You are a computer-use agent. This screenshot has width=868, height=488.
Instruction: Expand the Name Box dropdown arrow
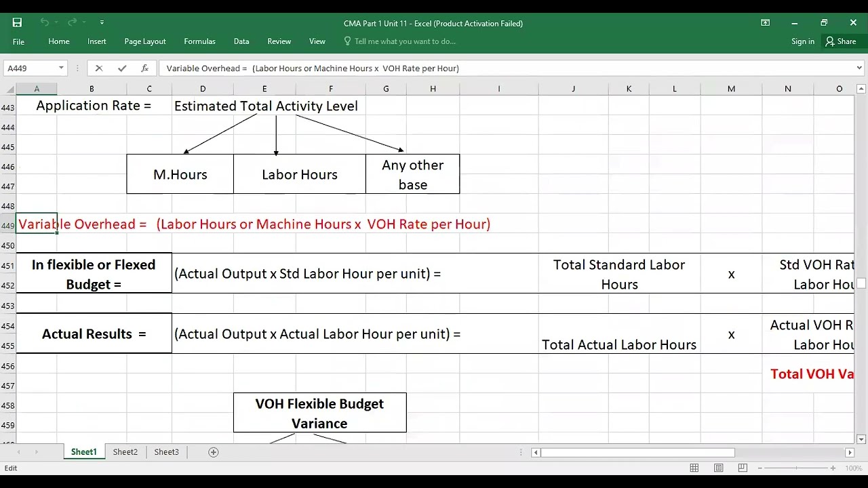61,68
